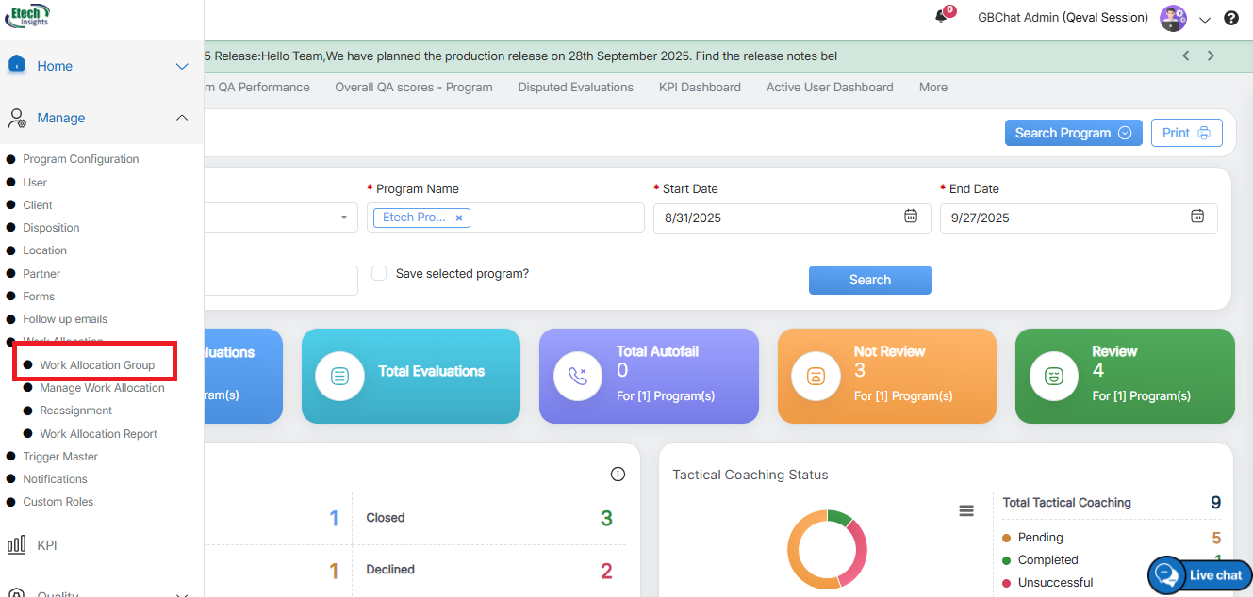Screen dimensions: 1253x597
Task: Open the help question mark icon
Action: [1231, 18]
